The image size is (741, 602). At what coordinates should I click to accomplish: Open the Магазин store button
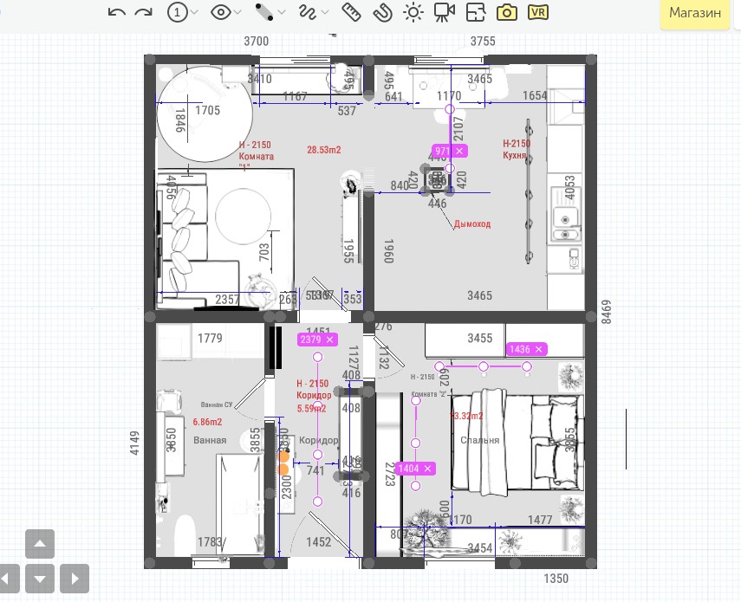(695, 14)
